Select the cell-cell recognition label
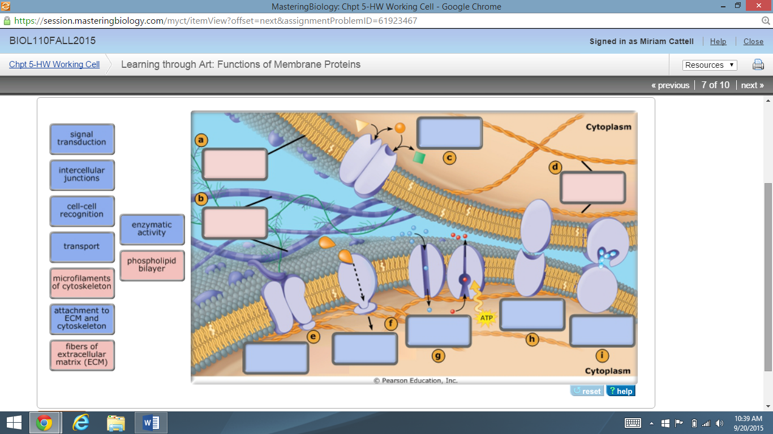Image resolution: width=773 pixels, height=434 pixels. [82, 211]
